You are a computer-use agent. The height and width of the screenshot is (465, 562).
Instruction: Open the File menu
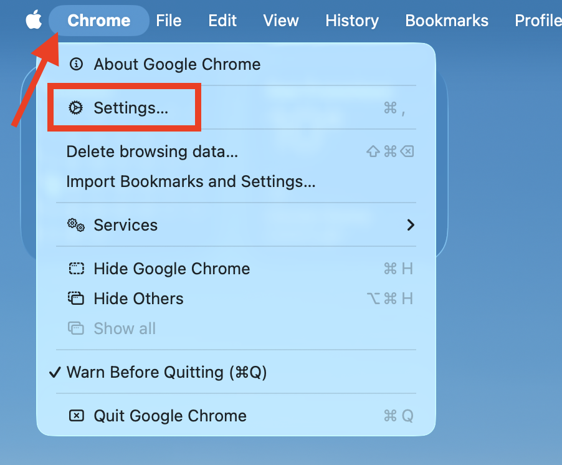point(168,20)
